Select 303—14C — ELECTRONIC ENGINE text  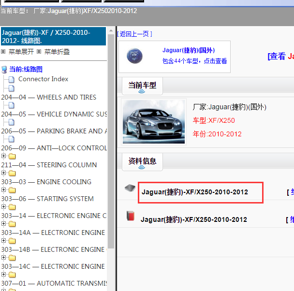(53, 266)
